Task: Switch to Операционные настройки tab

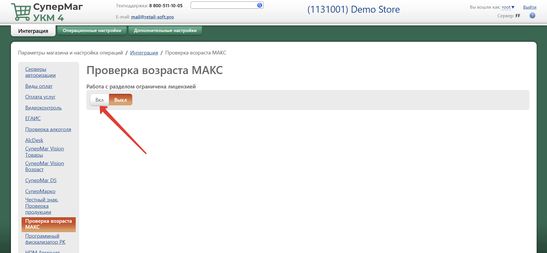Action: [x=92, y=31]
